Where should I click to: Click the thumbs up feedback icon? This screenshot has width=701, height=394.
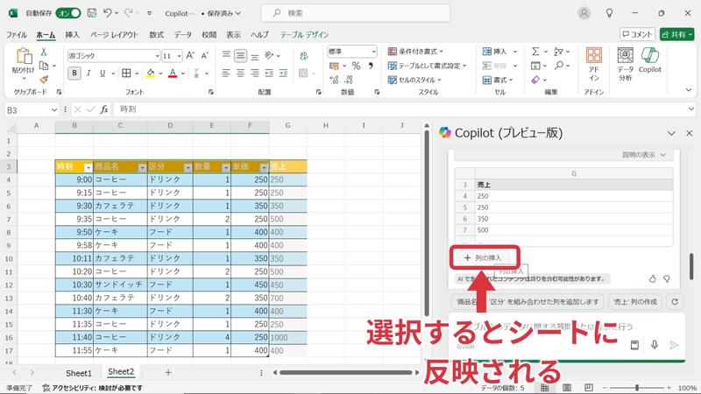click(x=652, y=278)
